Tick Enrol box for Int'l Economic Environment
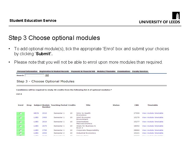Screen dimensions: 190x142 tap(21, 118)
